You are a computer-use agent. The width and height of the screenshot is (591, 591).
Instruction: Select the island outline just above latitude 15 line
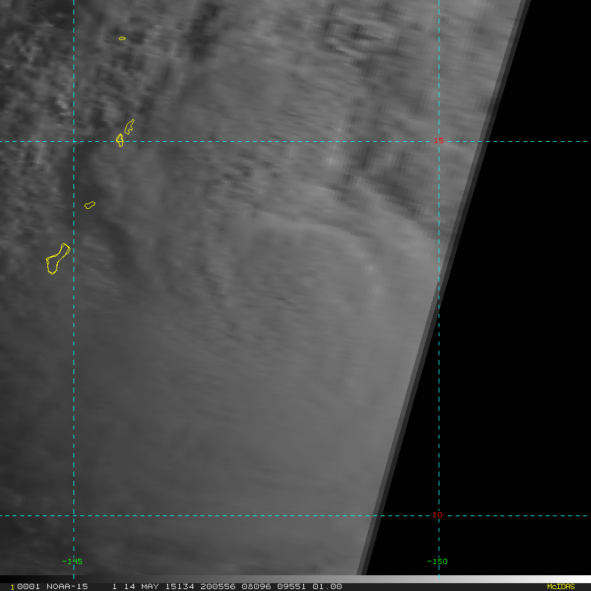(129, 126)
